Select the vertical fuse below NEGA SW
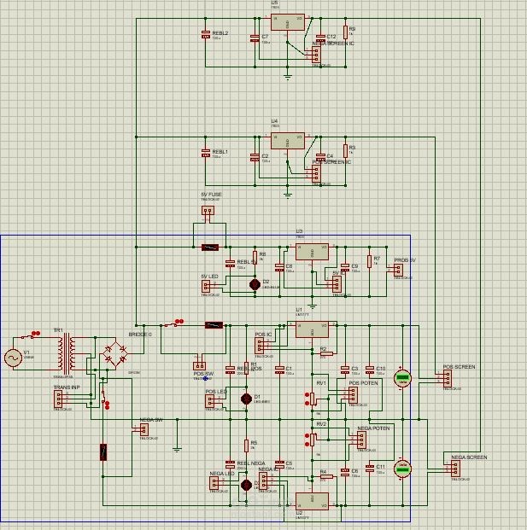The height and width of the screenshot is (530, 527). [x=103, y=452]
